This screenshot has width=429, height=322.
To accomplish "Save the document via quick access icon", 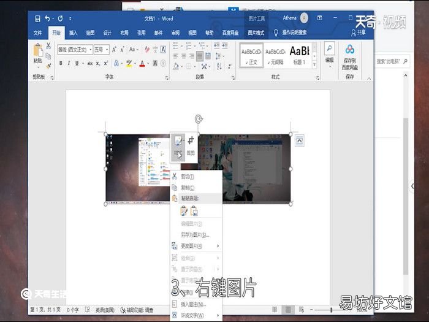I will [37, 18].
